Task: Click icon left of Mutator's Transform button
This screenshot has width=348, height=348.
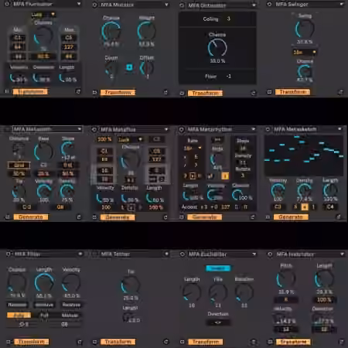Action: pyautogui.click(x=94, y=92)
